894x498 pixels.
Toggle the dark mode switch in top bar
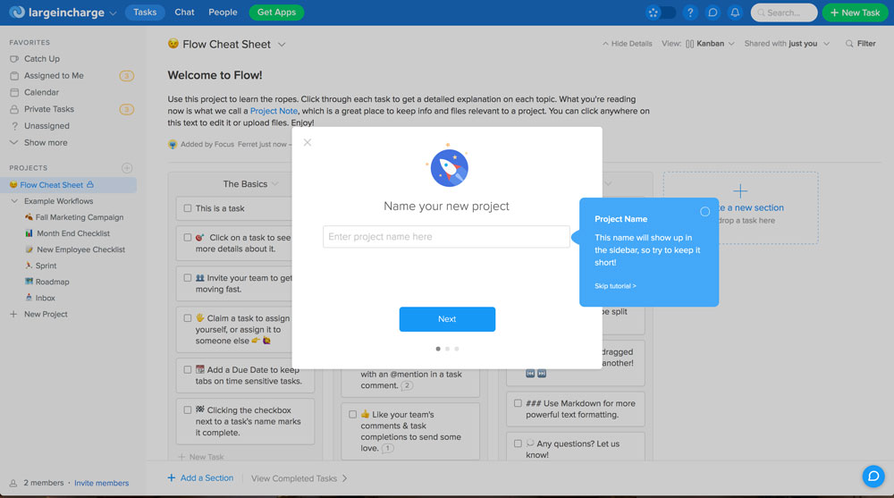tap(661, 13)
